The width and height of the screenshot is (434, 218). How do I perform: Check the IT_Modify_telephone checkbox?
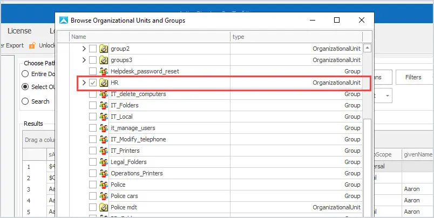[93, 139]
